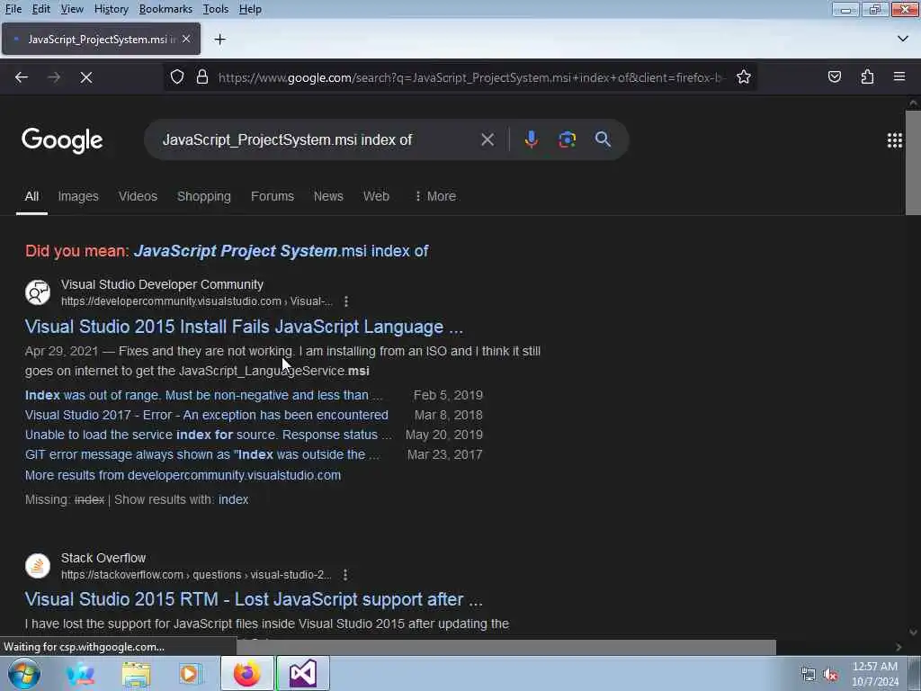Open options for the Stack Overflow result
Screen dimensions: 921x691
click(345, 575)
